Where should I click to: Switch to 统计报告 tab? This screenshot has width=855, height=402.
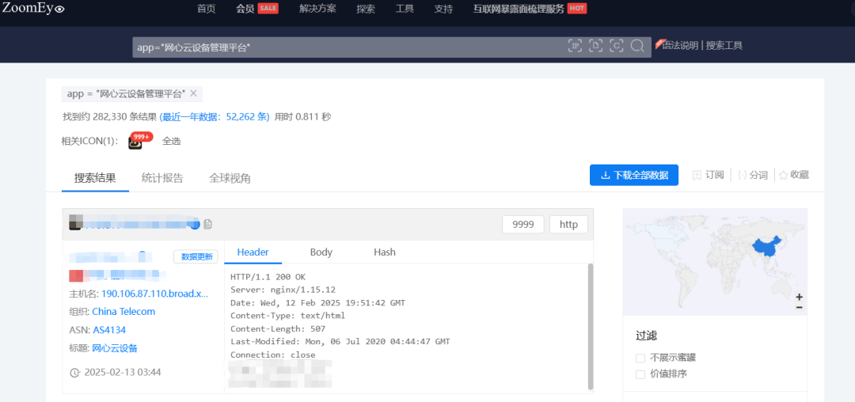pos(162,178)
